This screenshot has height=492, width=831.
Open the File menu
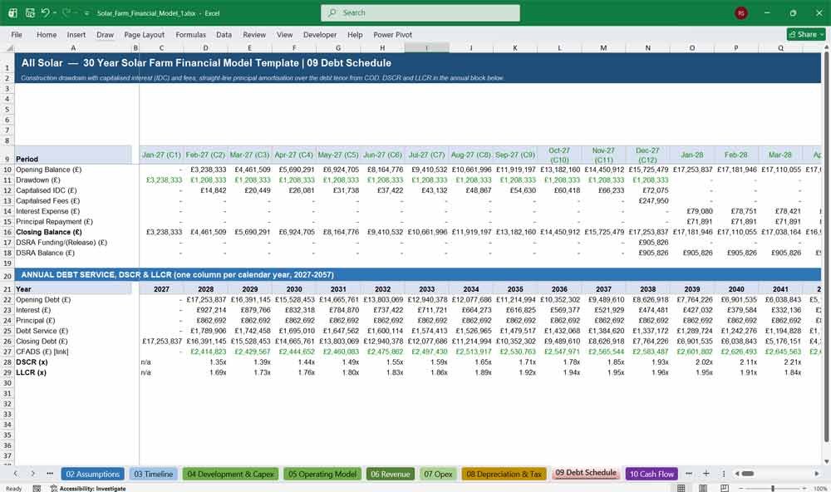[17, 34]
